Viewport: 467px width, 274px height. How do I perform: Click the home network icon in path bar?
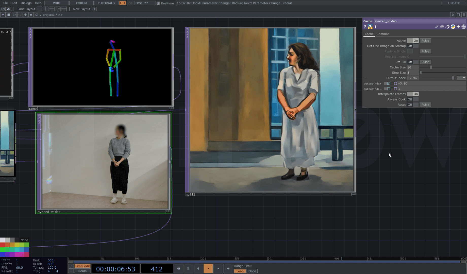[x=37, y=15]
